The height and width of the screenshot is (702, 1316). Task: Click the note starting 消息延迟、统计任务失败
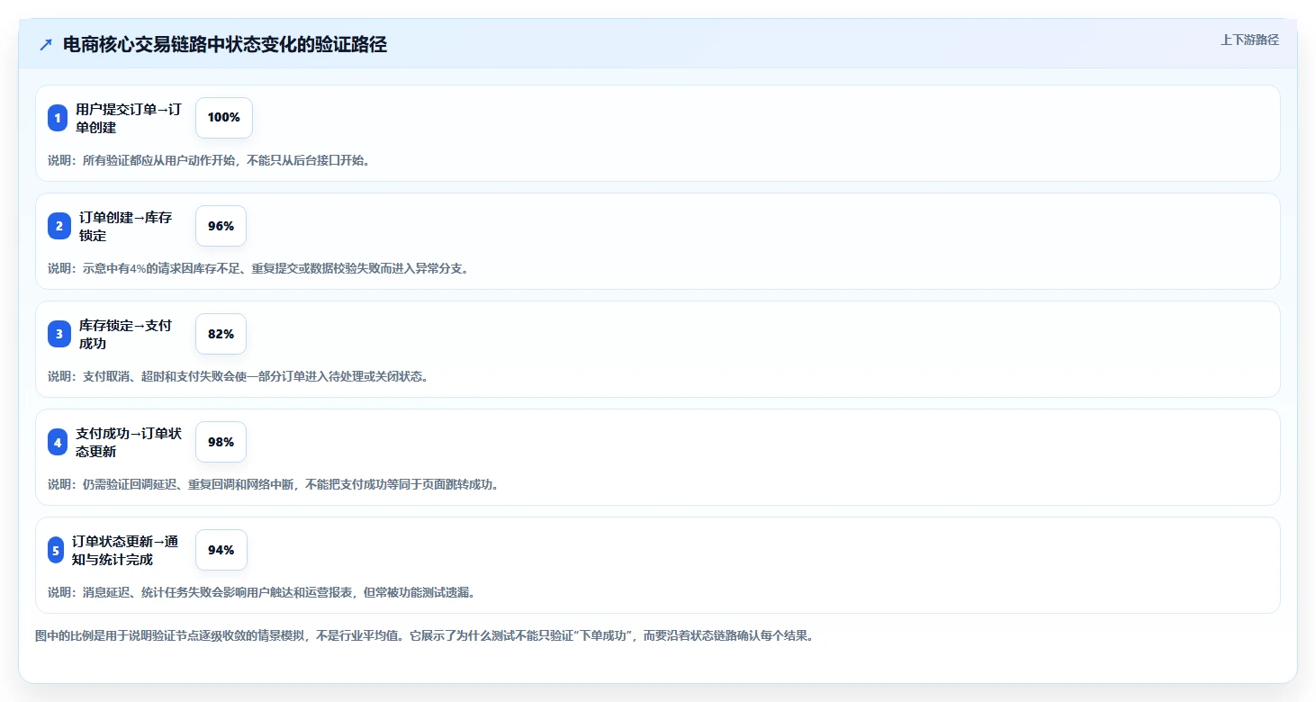tap(262, 592)
